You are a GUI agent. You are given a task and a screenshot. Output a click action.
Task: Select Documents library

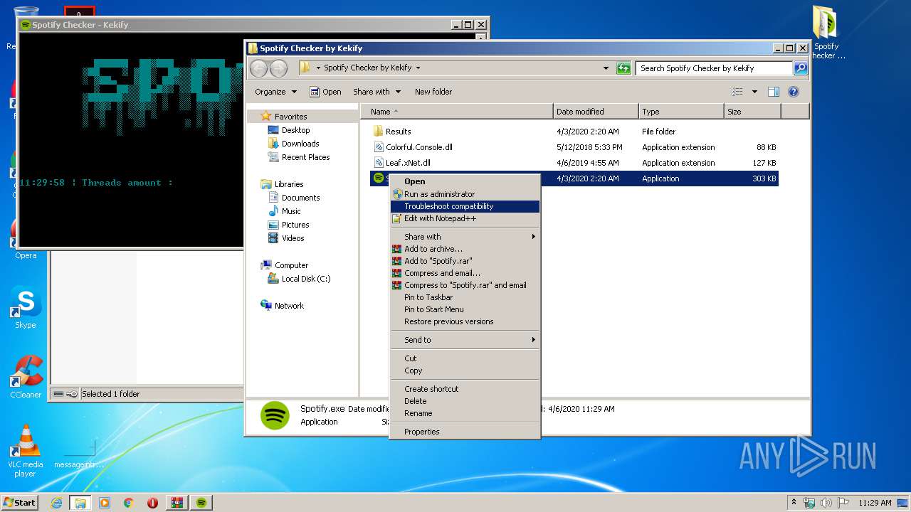coord(300,198)
